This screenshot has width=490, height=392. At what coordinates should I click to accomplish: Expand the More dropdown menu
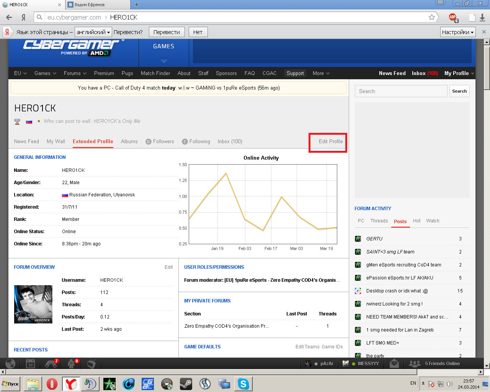click(x=321, y=73)
